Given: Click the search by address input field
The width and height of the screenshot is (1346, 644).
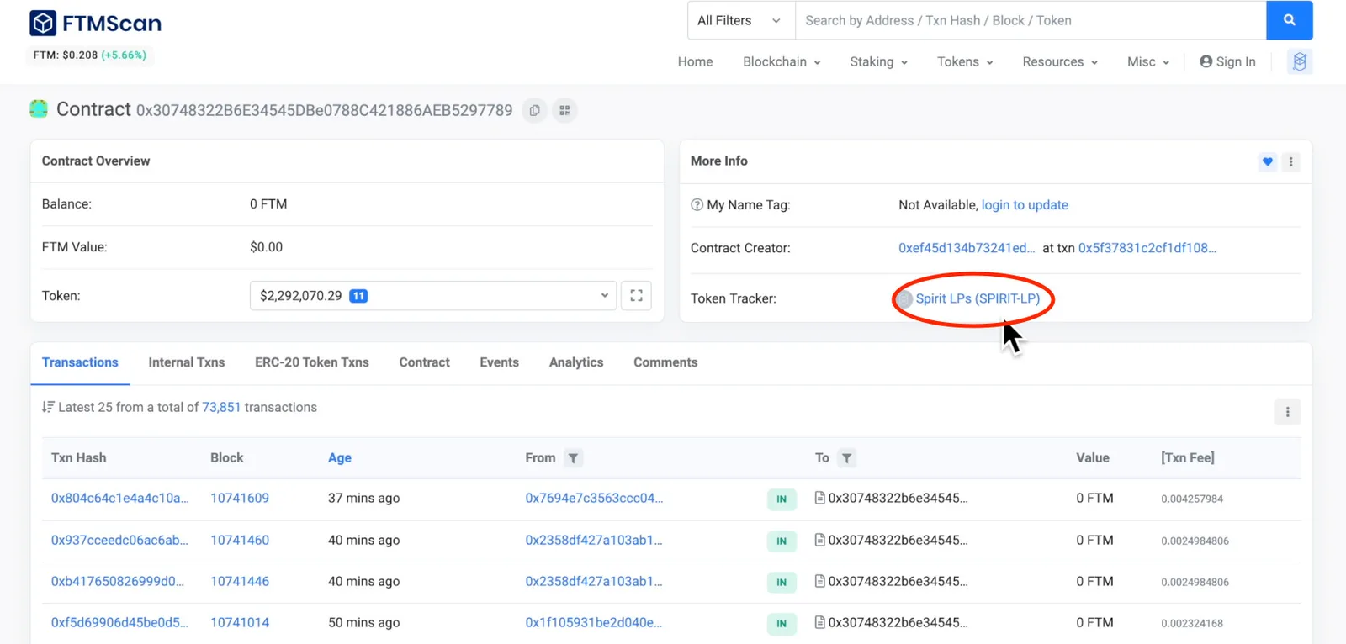Looking at the screenshot, I should tap(1031, 20).
